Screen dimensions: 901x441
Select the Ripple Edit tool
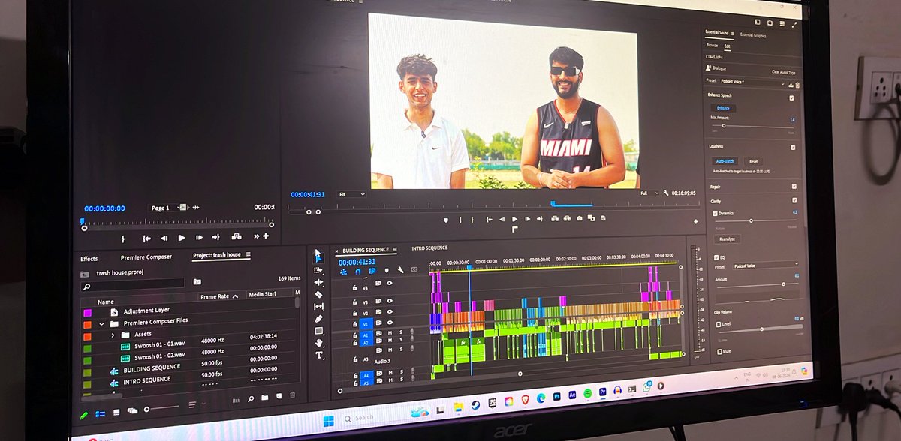[318, 282]
